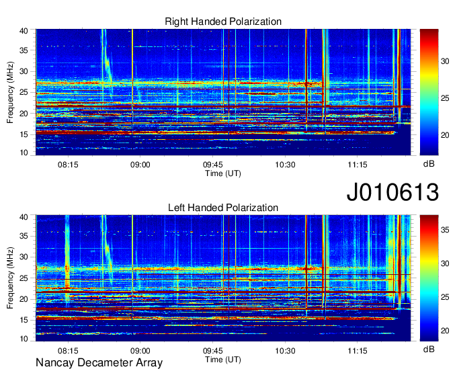This screenshot has height=371, width=457.
Task: Click the 25 value on the top color bar
Action: (x=445, y=98)
